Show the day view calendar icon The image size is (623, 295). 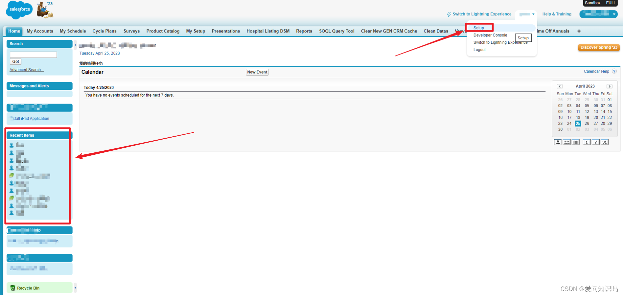point(587,142)
